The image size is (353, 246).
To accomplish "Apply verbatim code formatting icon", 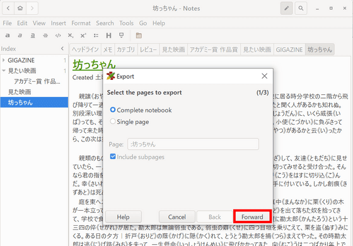I will click(58, 35).
